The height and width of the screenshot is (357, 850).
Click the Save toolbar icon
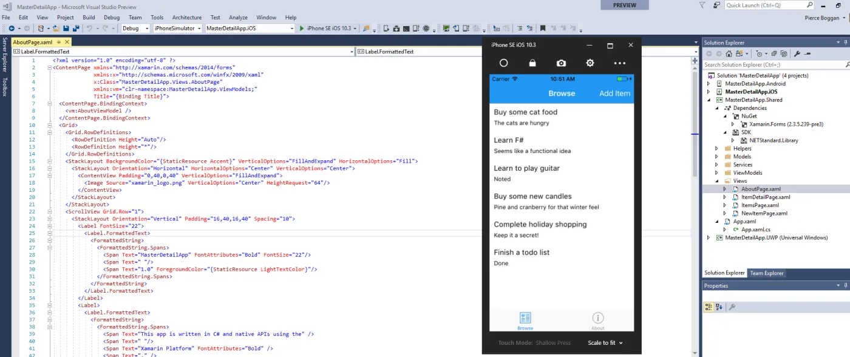coord(66,29)
